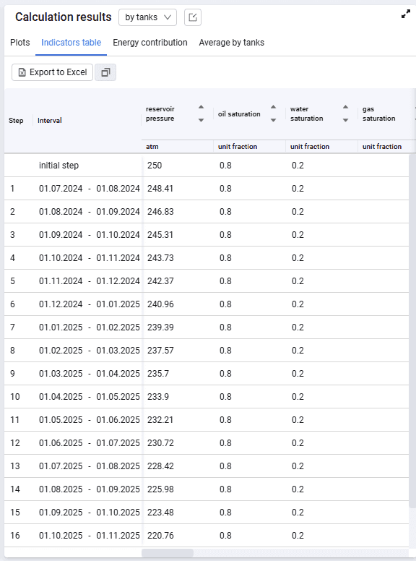Screen dimensions: 416x561
Task: Click the pressure value 248.41
Action: pyautogui.click(x=160, y=189)
